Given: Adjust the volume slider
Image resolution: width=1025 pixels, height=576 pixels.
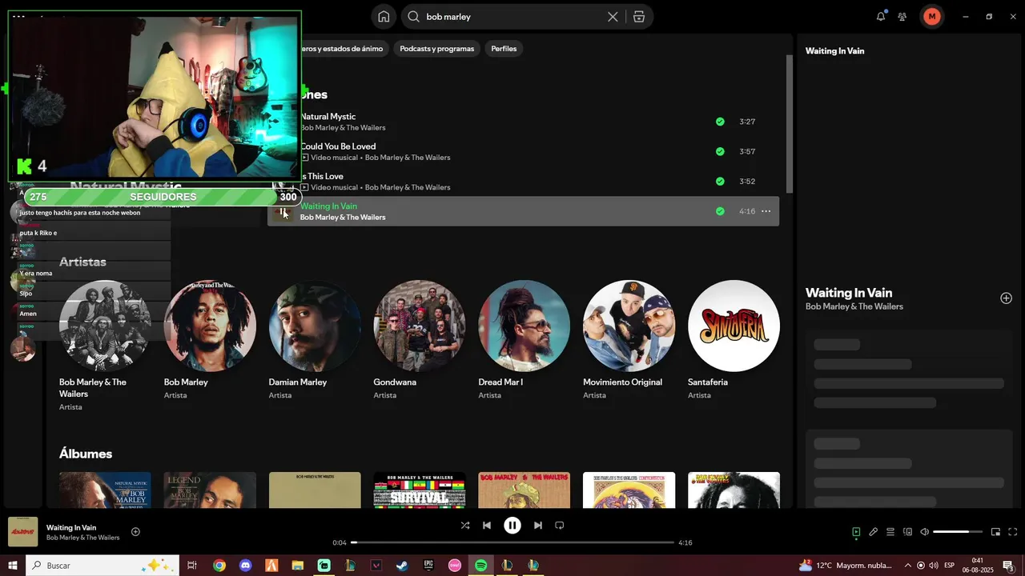Looking at the screenshot, I should point(957,532).
